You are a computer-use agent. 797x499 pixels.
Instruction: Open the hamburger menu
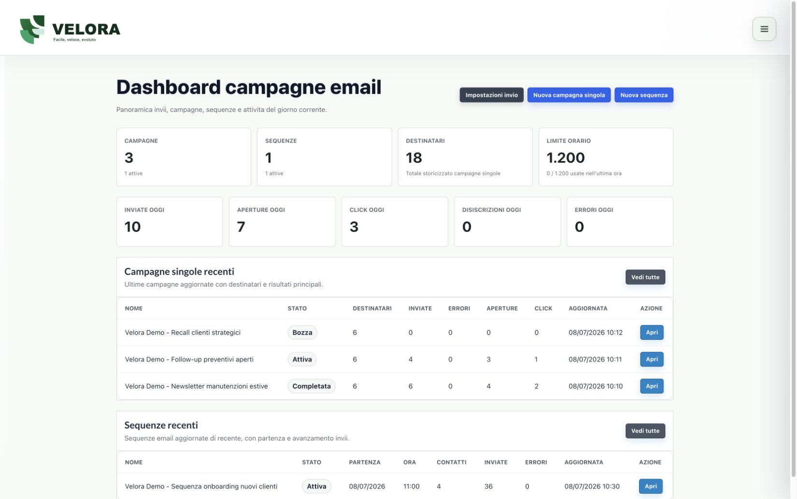(x=764, y=29)
